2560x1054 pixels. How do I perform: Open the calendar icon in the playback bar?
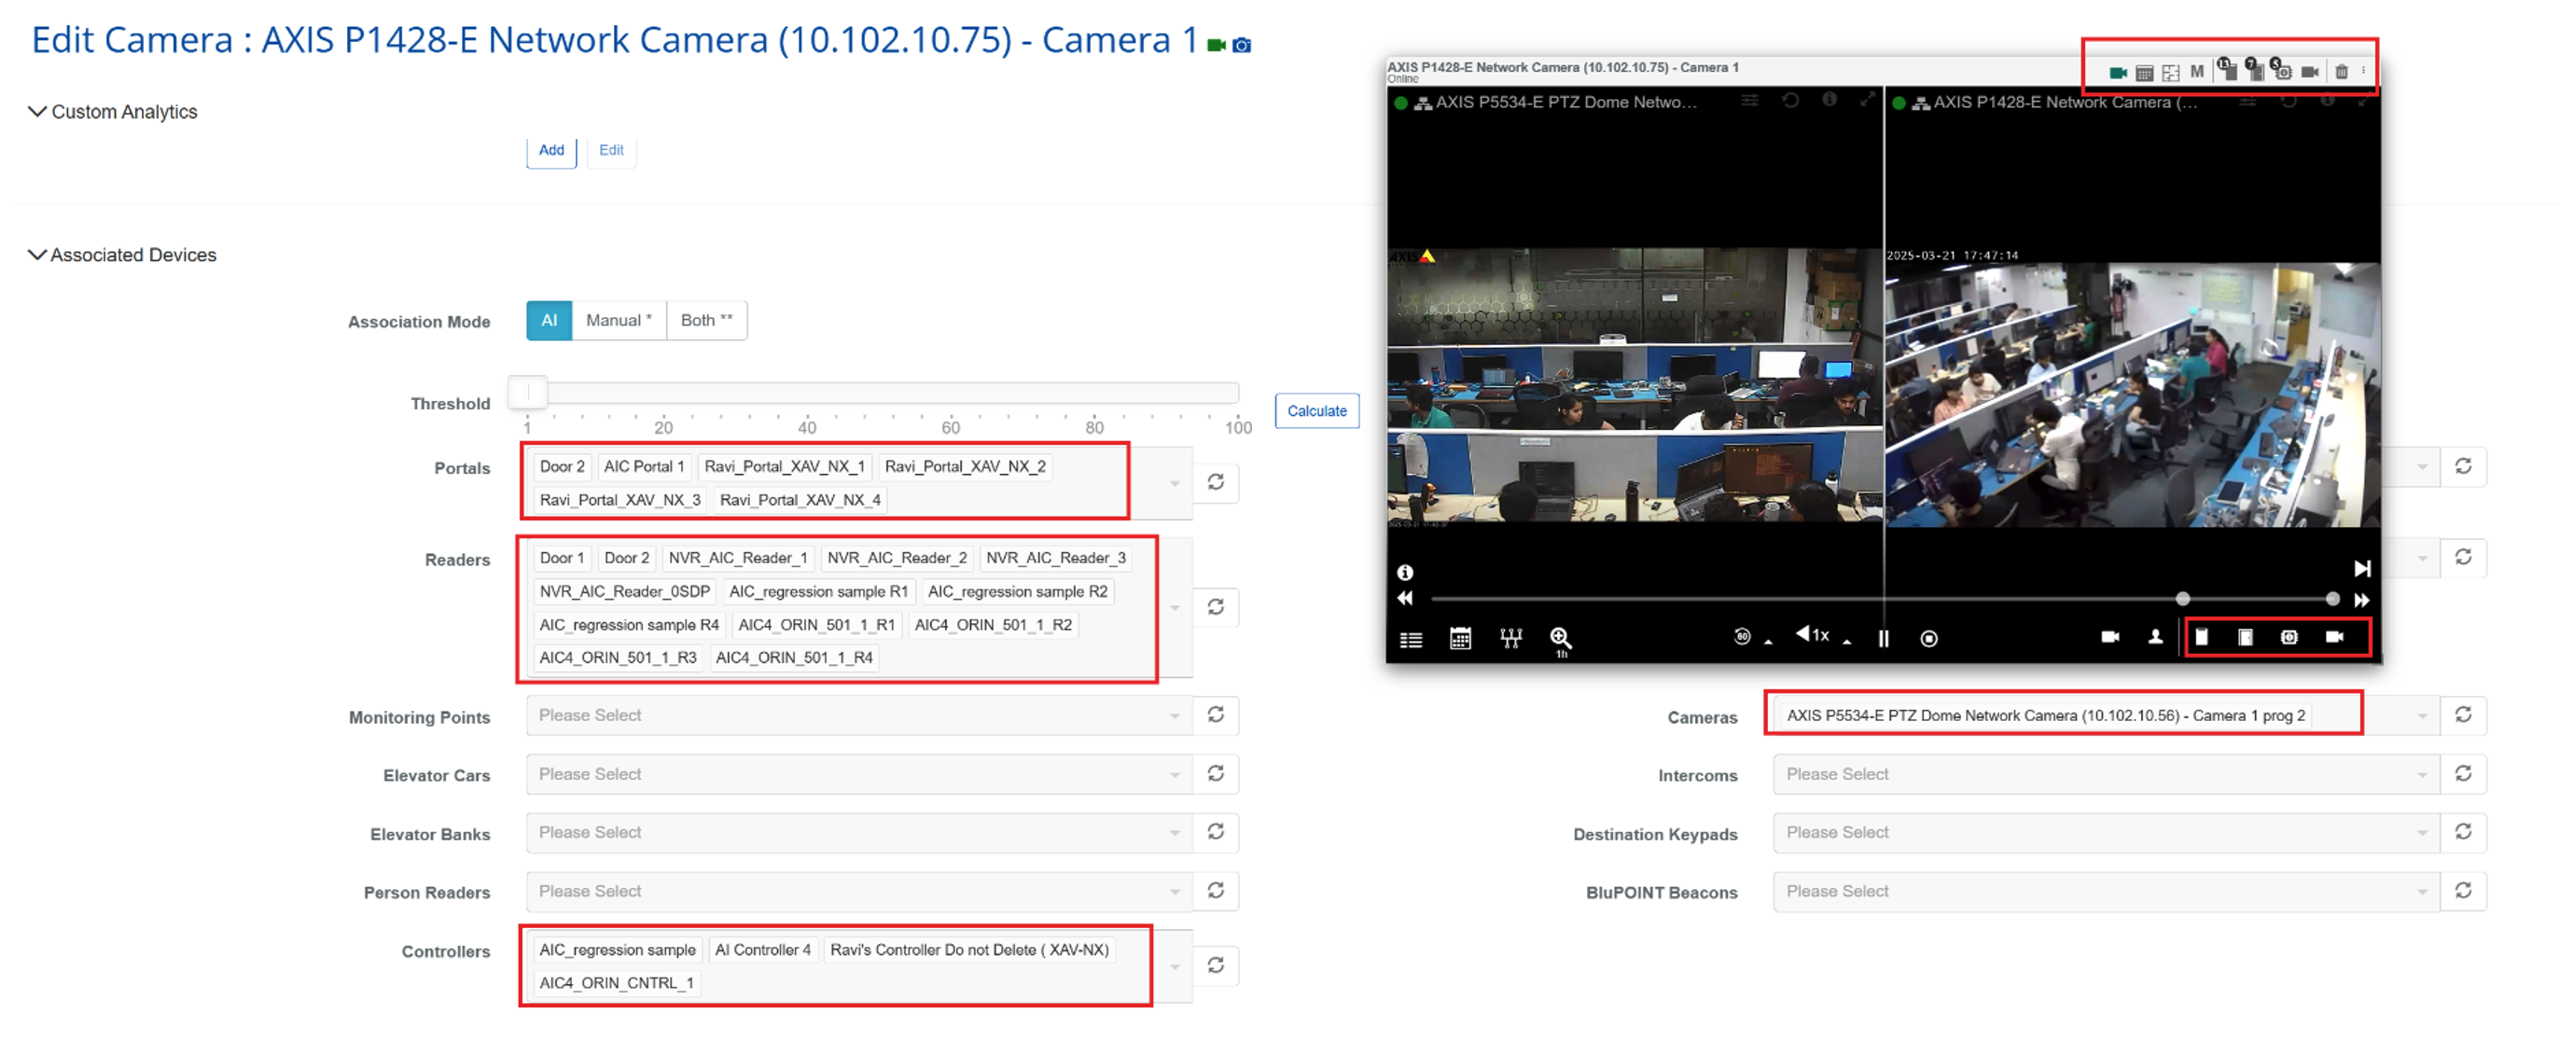click(1460, 639)
